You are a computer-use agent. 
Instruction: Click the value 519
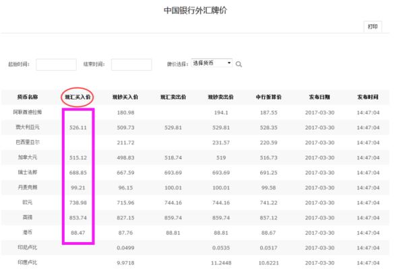[221, 157]
